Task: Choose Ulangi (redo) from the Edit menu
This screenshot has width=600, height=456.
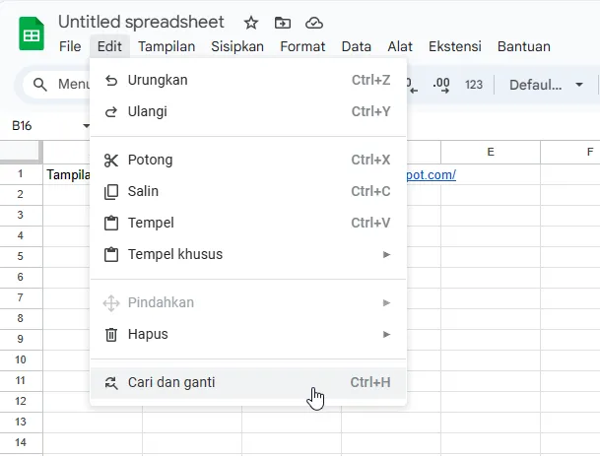Action: (148, 111)
